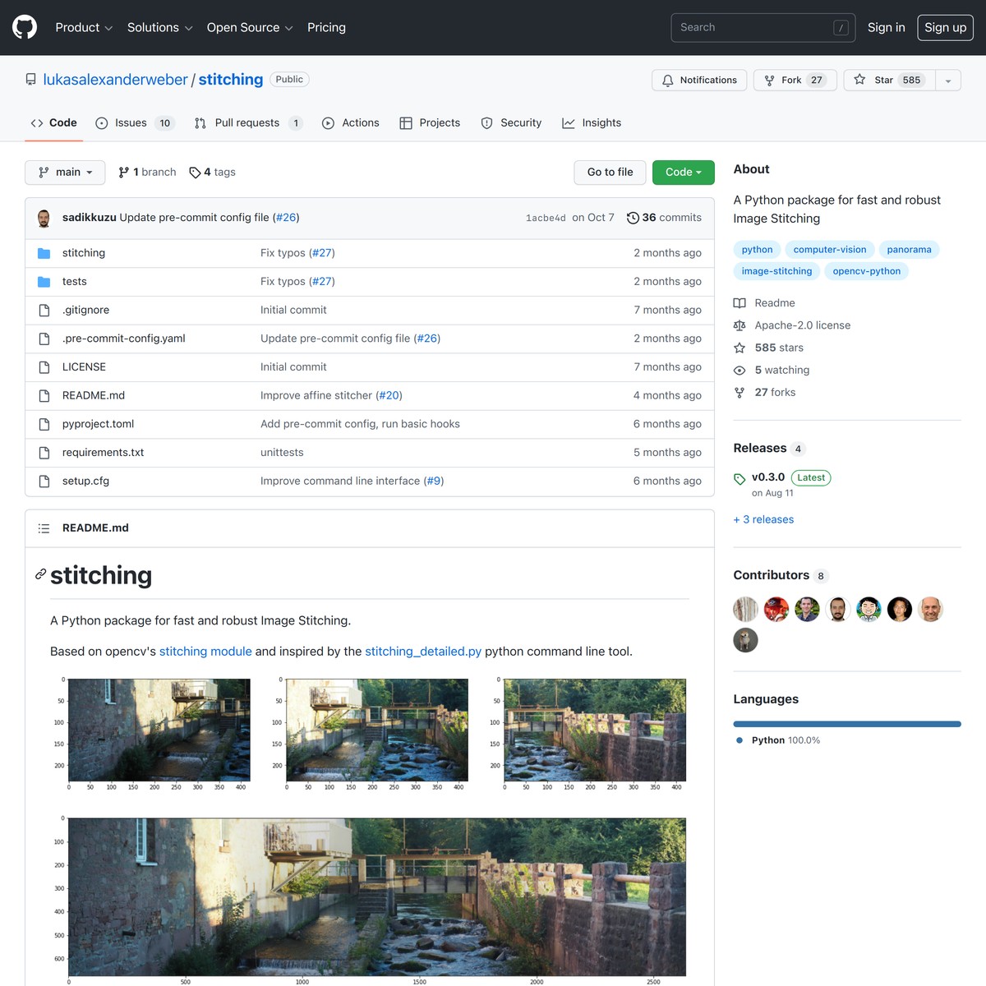The width and height of the screenshot is (986, 986).
Task: Click the commit history clock icon
Action: click(x=633, y=218)
